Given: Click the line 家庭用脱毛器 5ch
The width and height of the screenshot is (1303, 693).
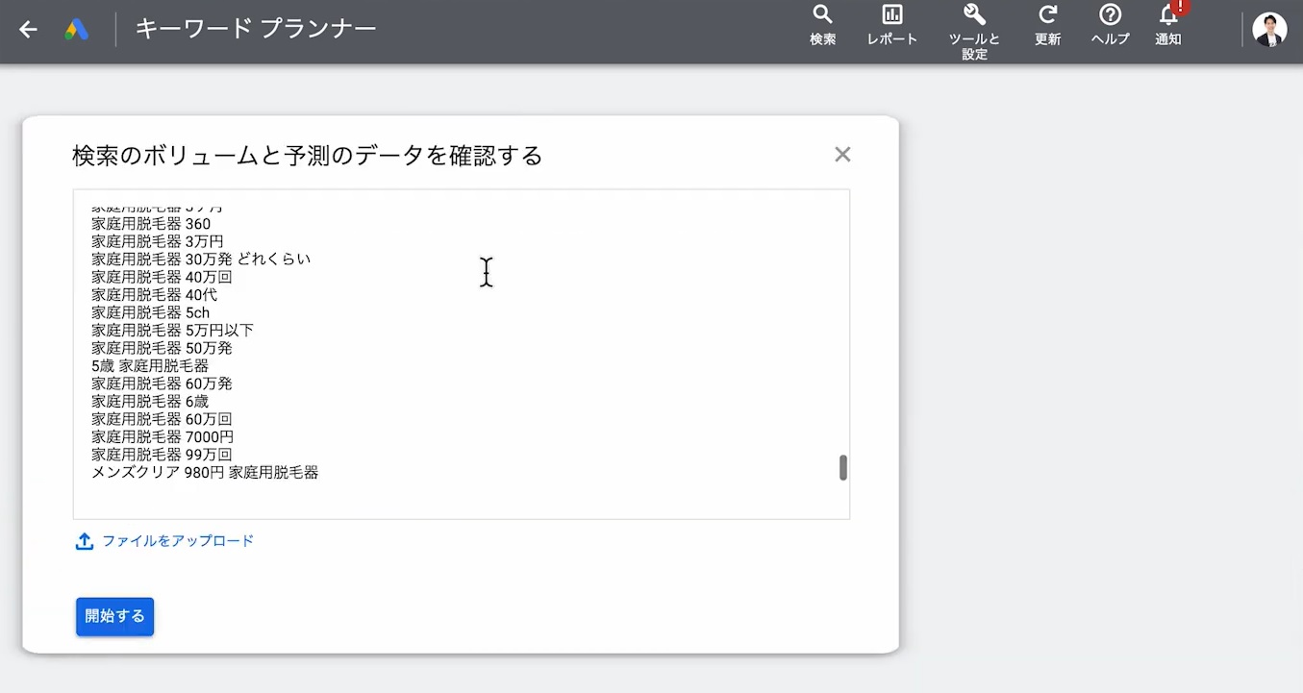Looking at the screenshot, I should point(151,312).
